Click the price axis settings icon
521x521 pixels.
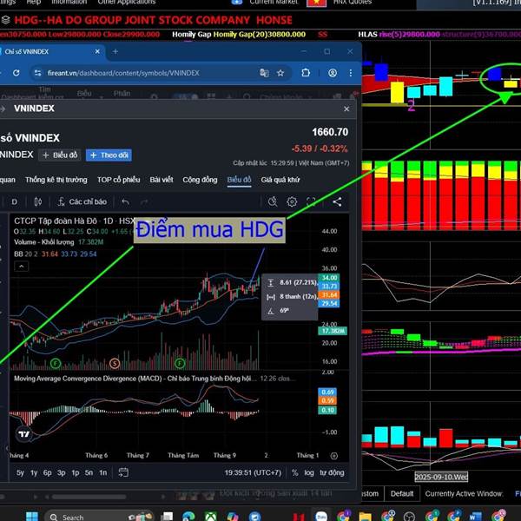pyautogui.click(x=334, y=456)
